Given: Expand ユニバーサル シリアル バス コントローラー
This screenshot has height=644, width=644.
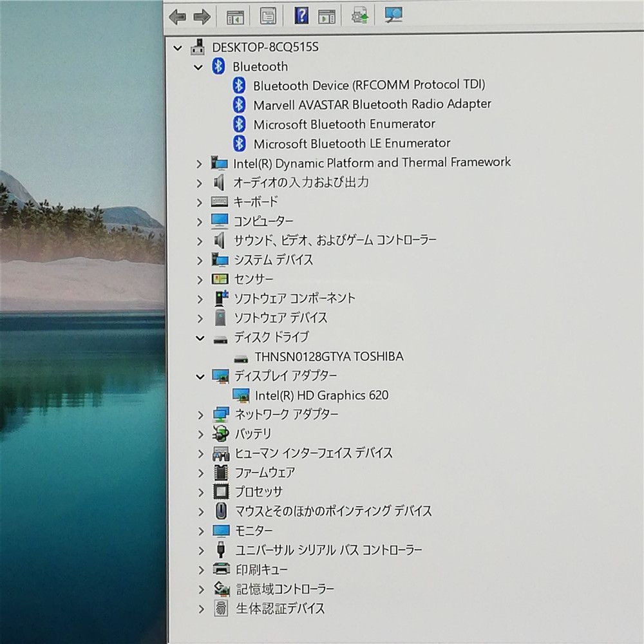Looking at the screenshot, I should point(201,551).
